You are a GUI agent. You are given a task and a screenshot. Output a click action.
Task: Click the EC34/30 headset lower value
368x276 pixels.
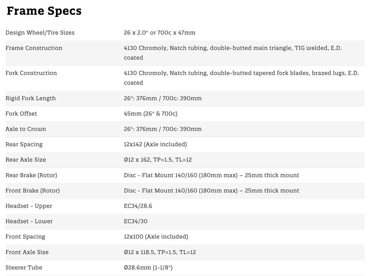(x=135, y=221)
